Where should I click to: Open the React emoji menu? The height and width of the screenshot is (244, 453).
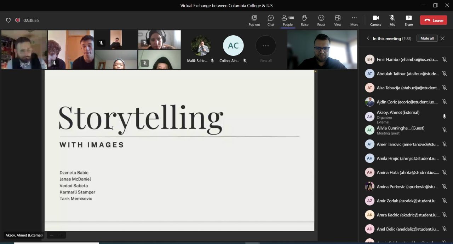pyautogui.click(x=321, y=20)
